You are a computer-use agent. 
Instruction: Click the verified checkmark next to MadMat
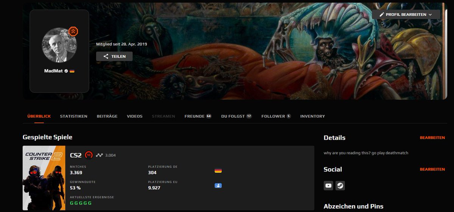coord(66,71)
